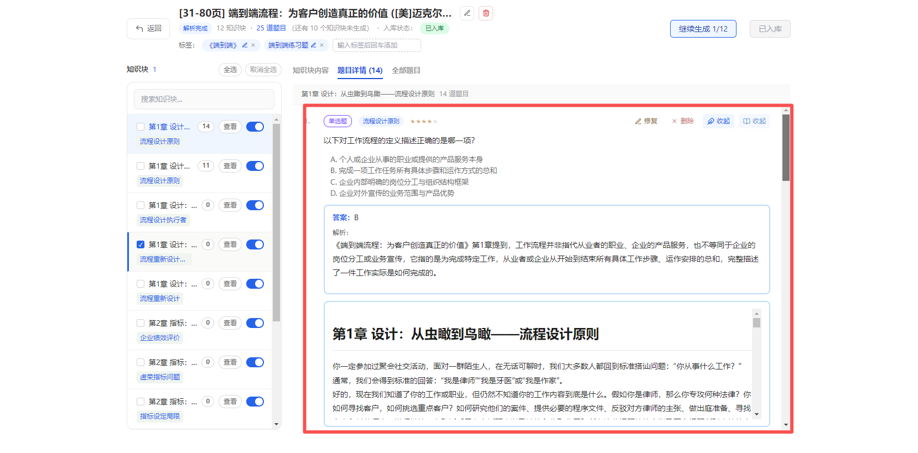Click the 修复 repair icon on the question
The image size is (918, 453).
point(646,121)
